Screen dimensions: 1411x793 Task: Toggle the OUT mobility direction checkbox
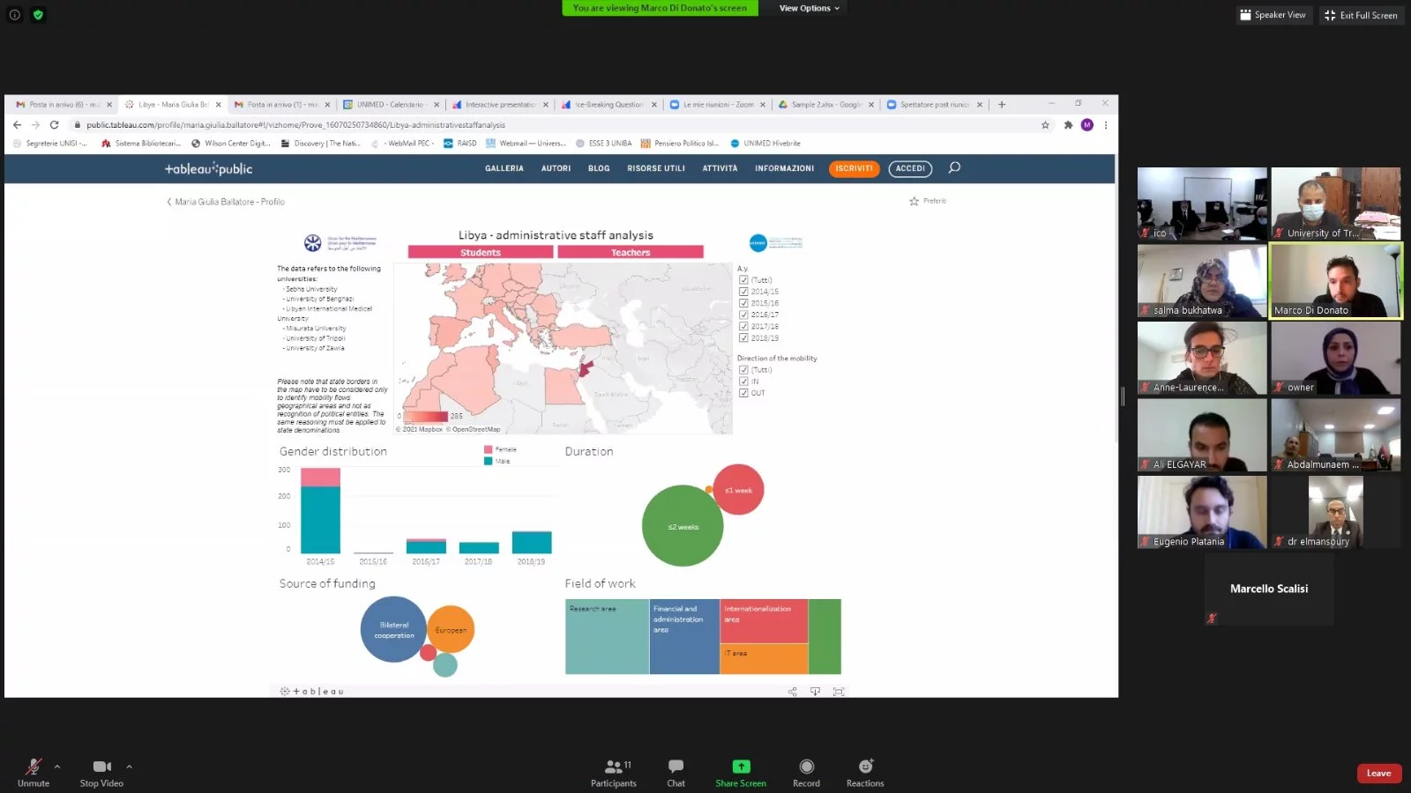(743, 393)
